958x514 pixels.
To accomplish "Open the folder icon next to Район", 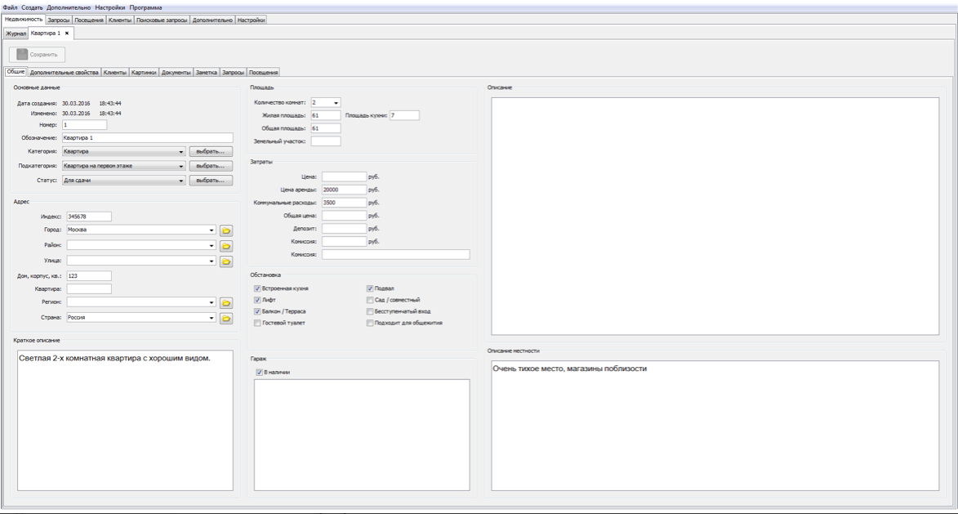I will [226, 246].
